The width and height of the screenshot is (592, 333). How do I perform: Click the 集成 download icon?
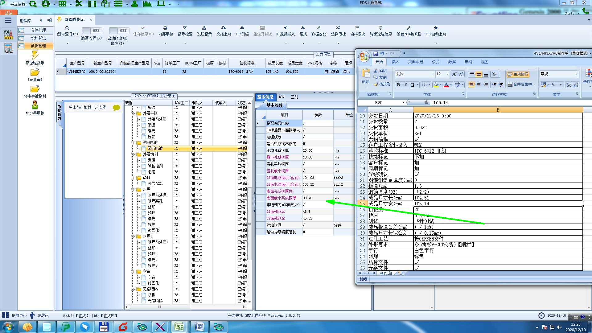point(303,28)
